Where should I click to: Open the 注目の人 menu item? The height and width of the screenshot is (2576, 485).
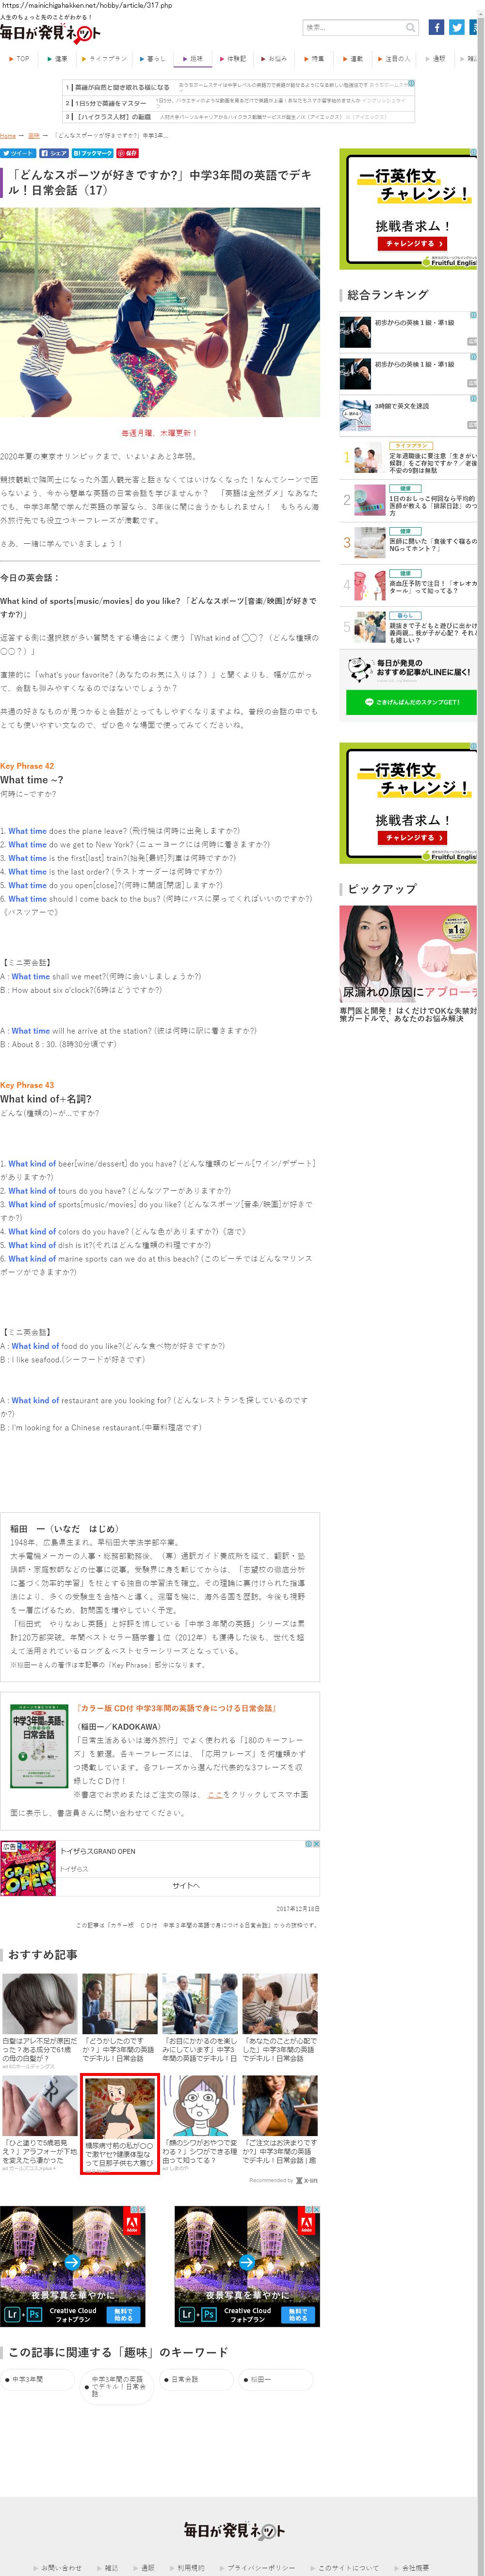(395, 59)
